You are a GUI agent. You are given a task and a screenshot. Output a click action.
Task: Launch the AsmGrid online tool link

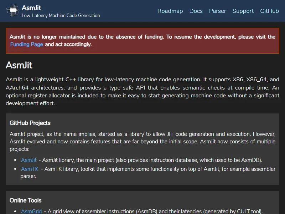pyautogui.click(x=31, y=212)
